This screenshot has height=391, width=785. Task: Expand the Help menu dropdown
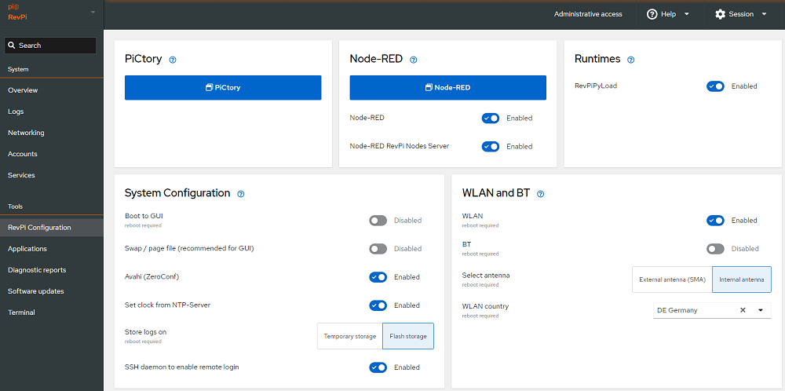coord(686,14)
